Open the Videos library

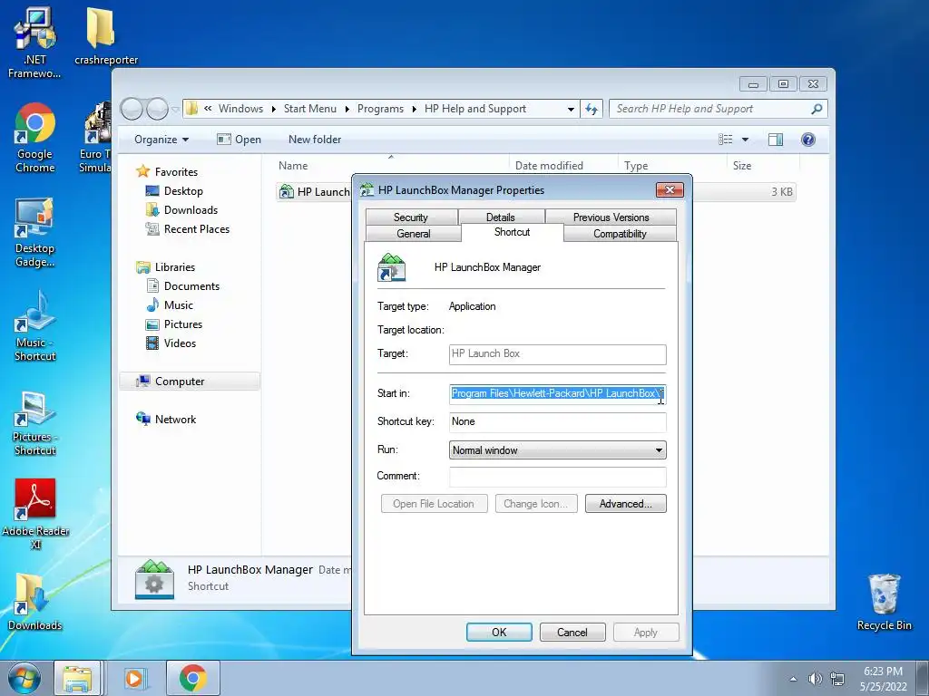tap(180, 343)
